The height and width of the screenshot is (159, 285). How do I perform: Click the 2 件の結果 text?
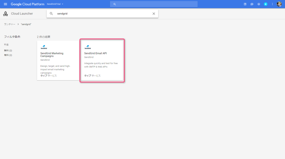pyautogui.click(x=44, y=37)
